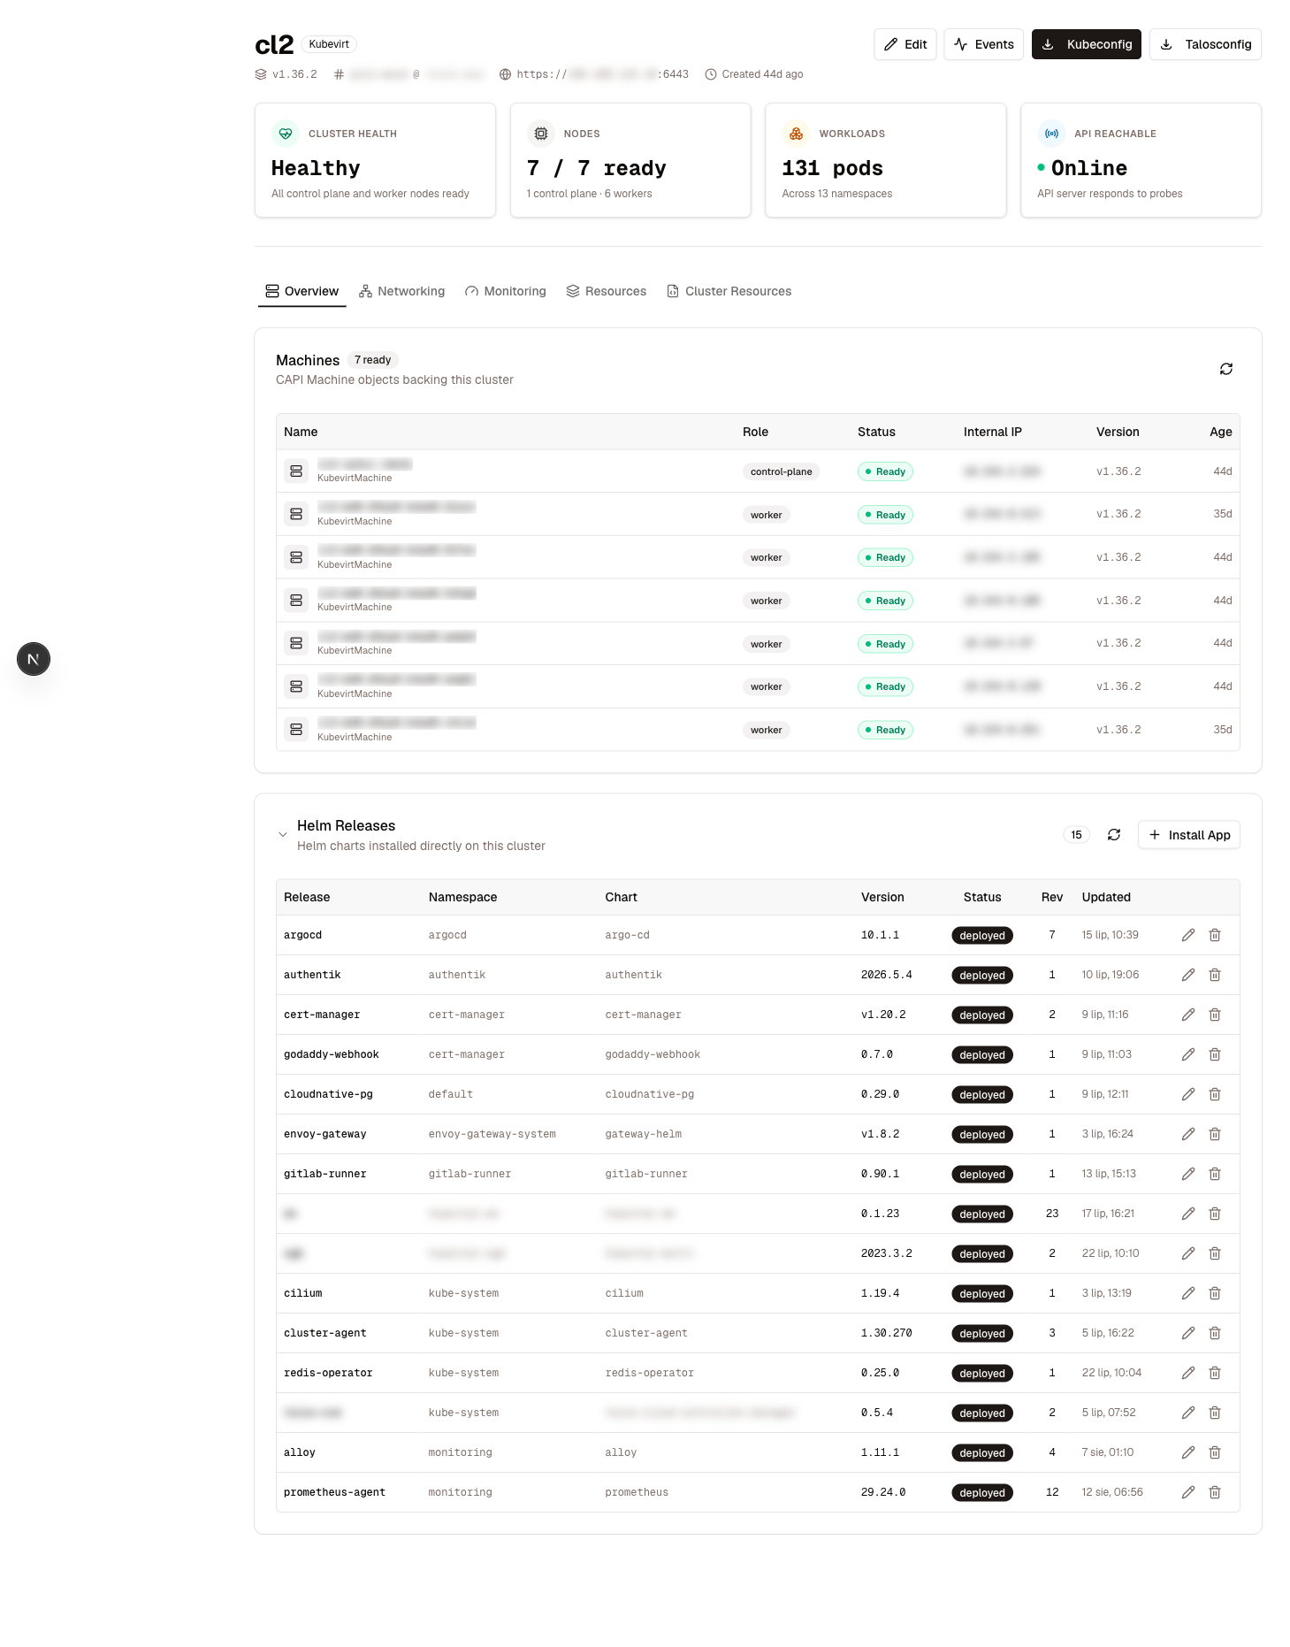Image resolution: width=1290 pixels, height=1647 pixels.
Task: Click the Nodes chip icon
Action: 540,134
